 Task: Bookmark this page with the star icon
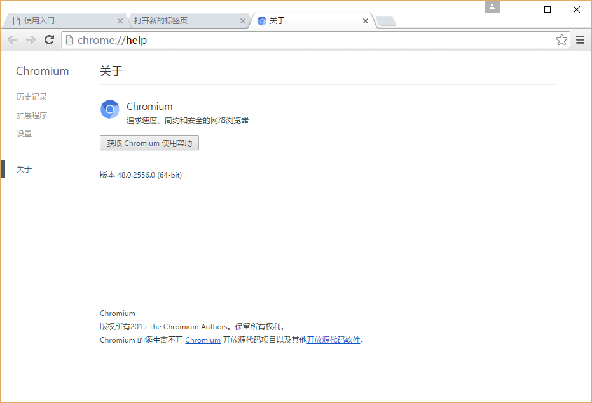561,39
